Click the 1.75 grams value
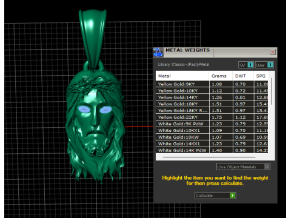 (217, 117)
